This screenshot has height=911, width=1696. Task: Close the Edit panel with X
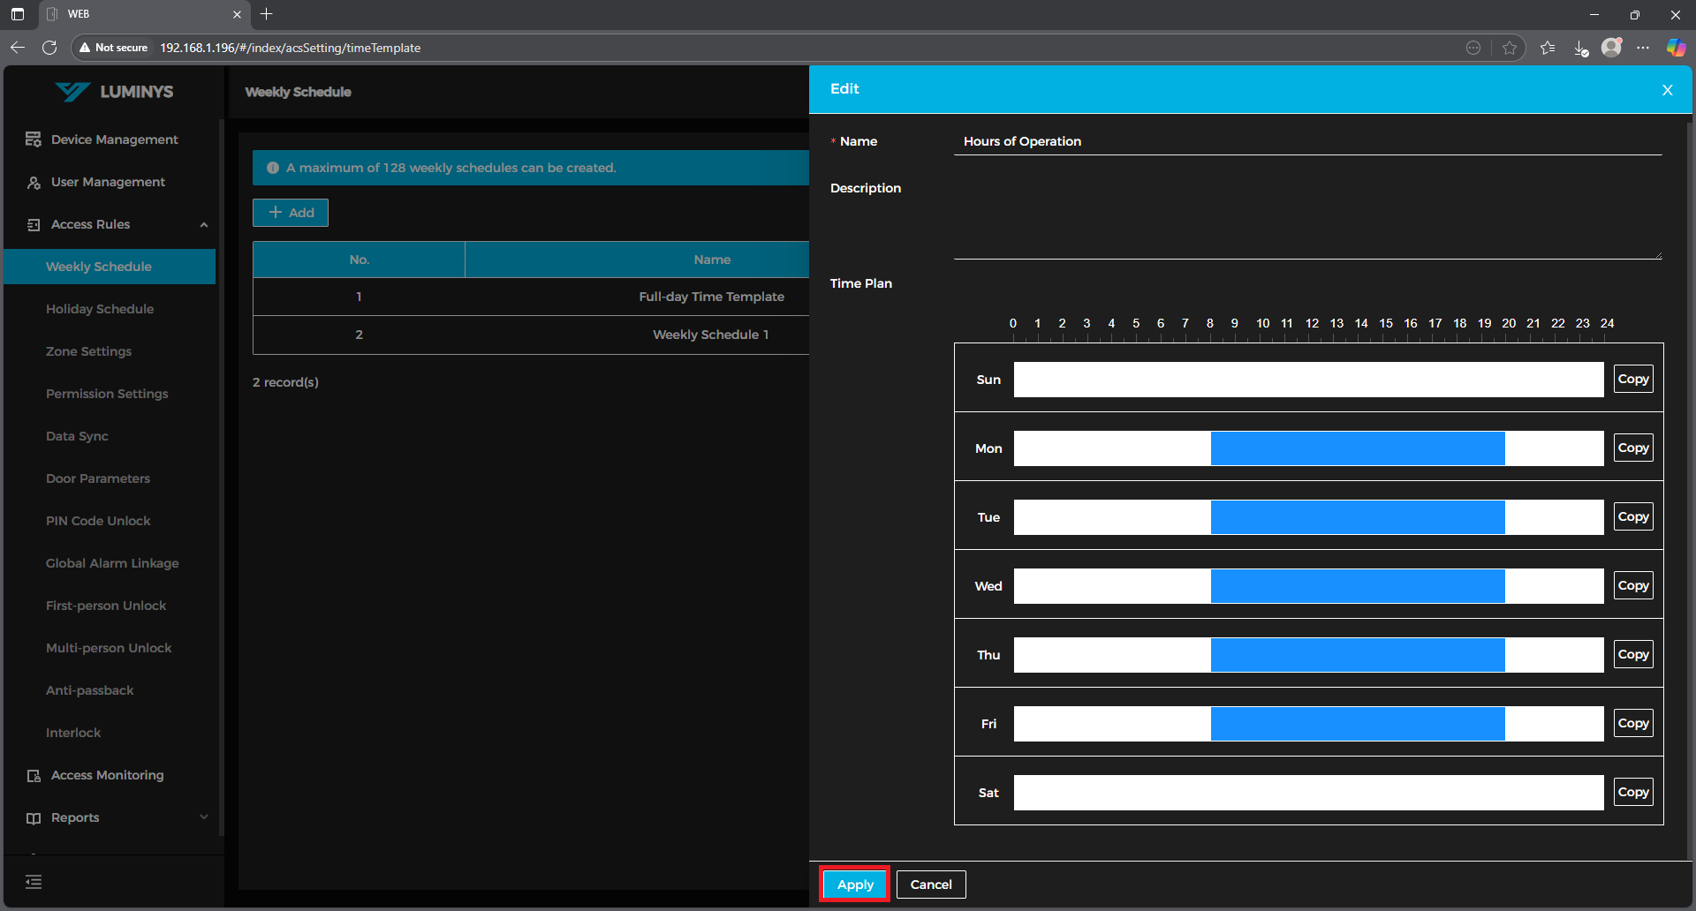[x=1667, y=90]
